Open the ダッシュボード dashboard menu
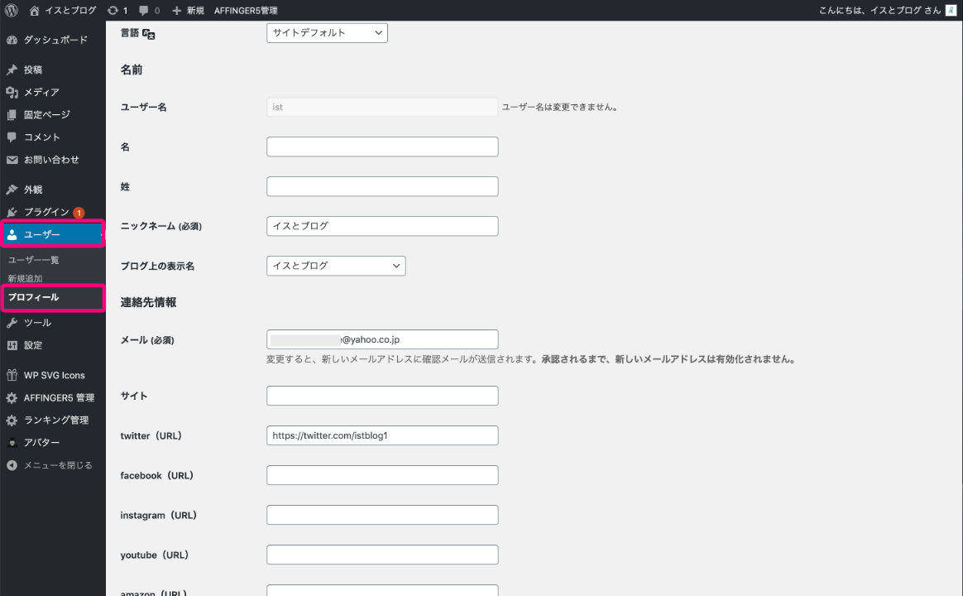The image size is (963, 596). 55,40
